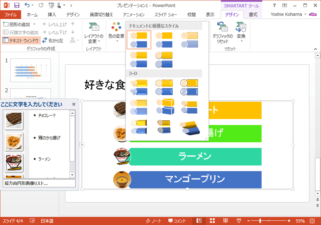The height and width of the screenshot is (225, 321).
Task: Select the first 3-D style in second row
Action: click(x=139, y=107)
